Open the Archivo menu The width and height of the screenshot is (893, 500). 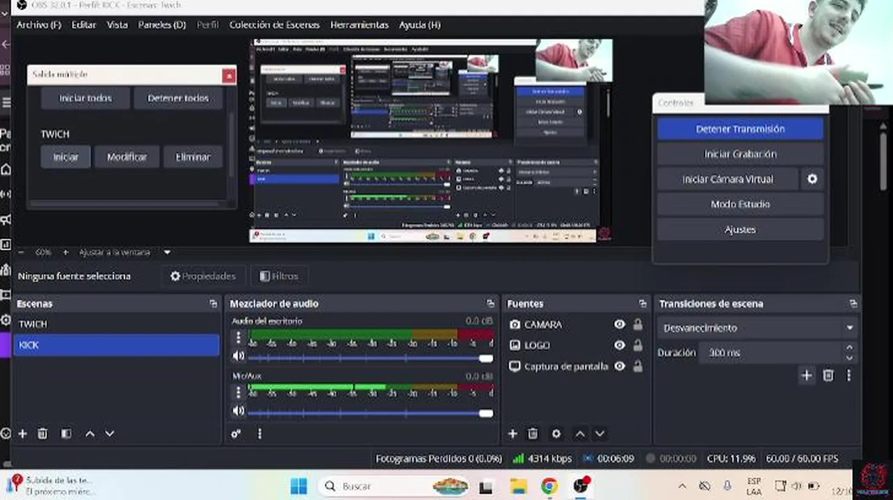click(x=39, y=24)
